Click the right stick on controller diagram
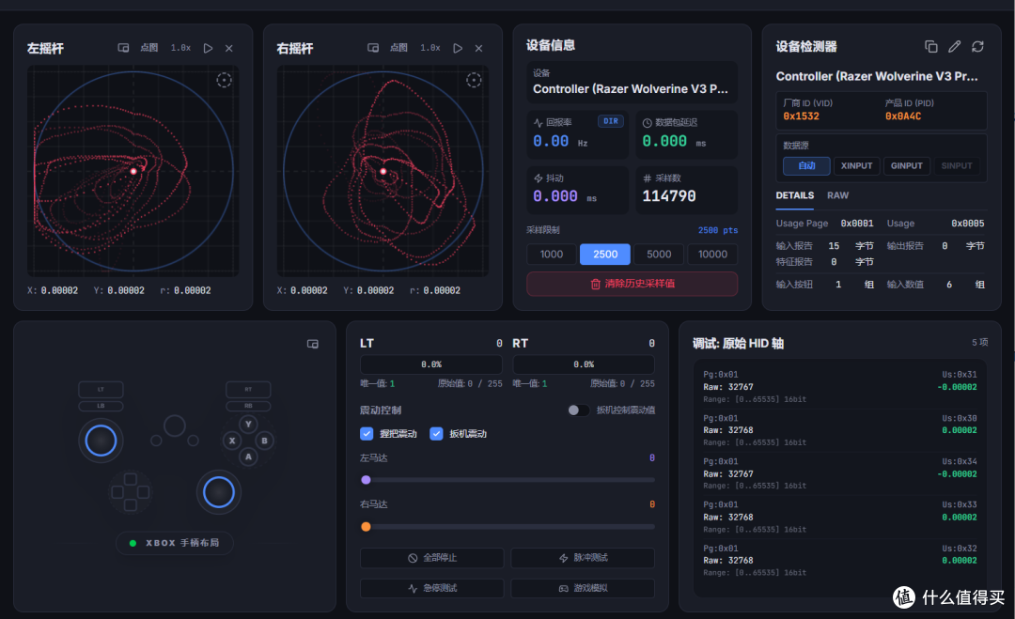 click(219, 493)
